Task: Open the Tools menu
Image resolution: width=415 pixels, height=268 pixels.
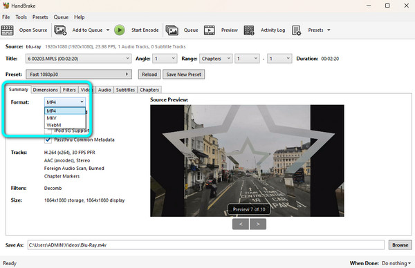Action: [x=21, y=17]
